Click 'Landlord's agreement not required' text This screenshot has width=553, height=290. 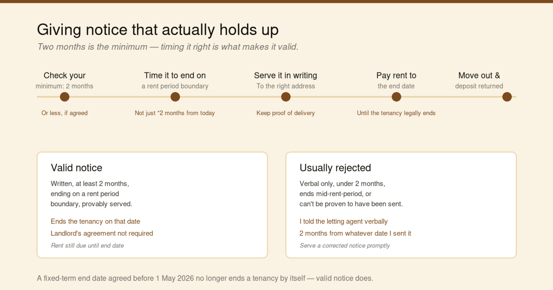102,233
